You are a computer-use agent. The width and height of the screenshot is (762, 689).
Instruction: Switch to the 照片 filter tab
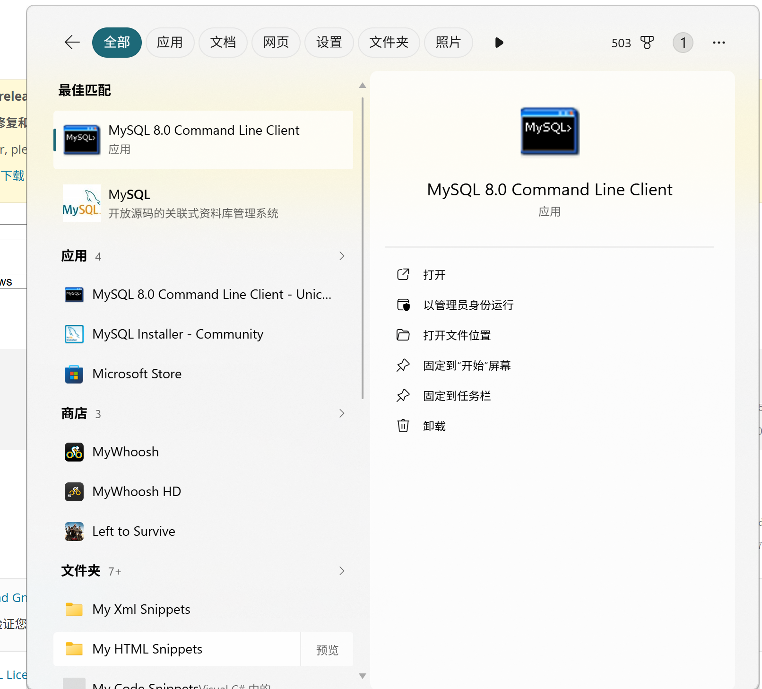[x=448, y=43]
